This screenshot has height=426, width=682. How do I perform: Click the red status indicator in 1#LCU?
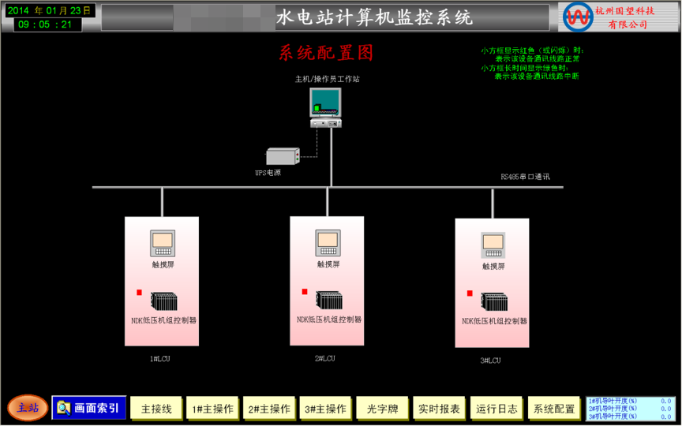point(140,293)
